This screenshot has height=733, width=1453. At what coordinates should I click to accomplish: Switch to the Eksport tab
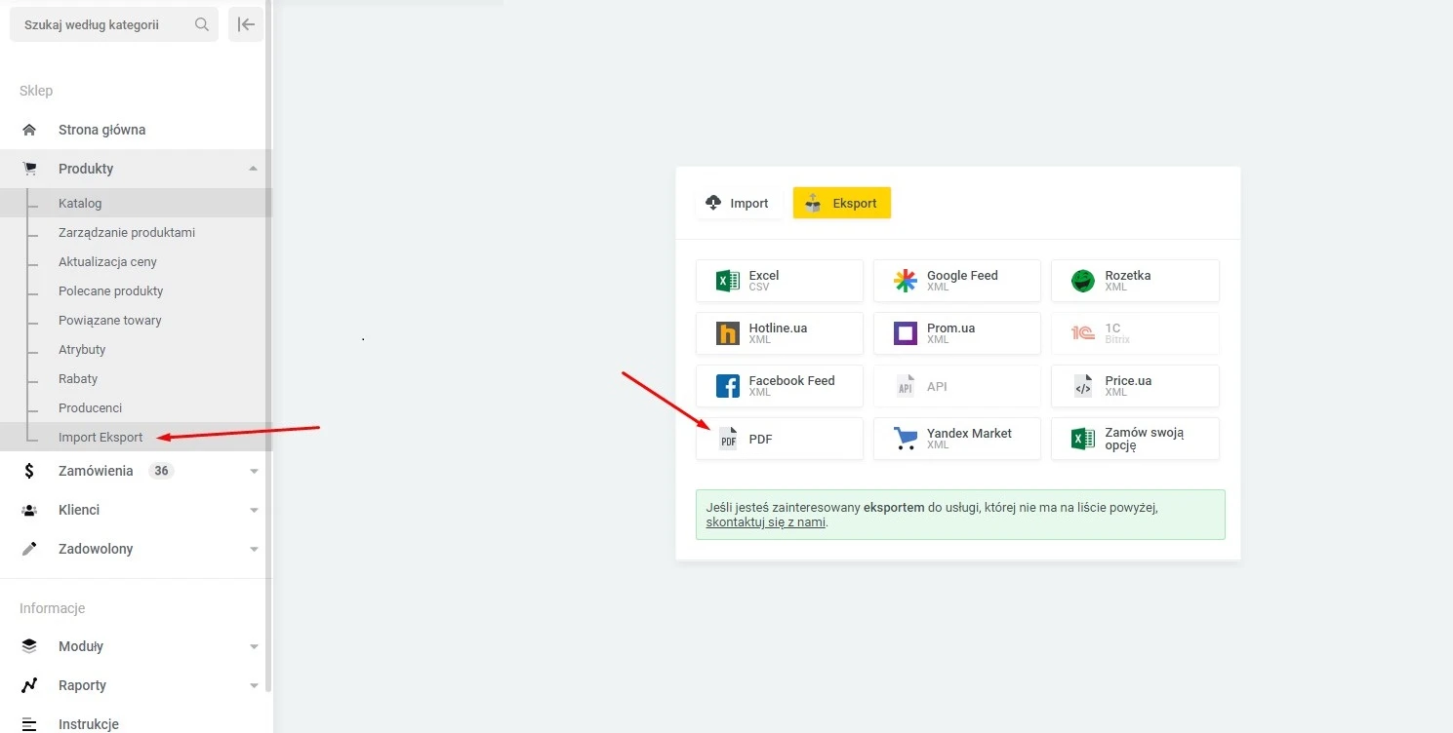(841, 203)
